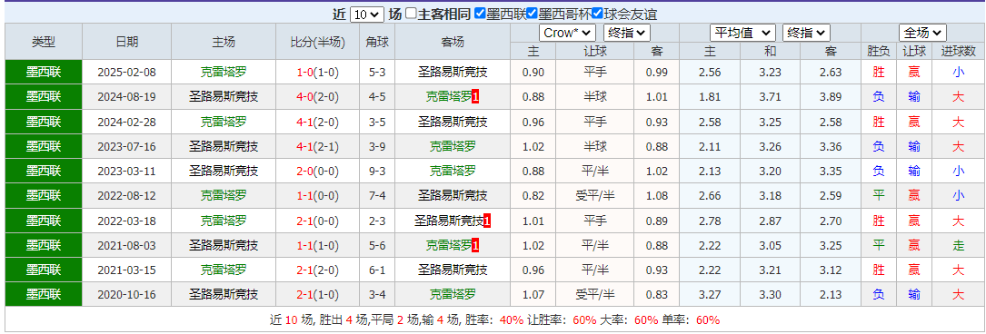Click handicap 受平/半 in 2022-08-12 row
The height and width of the screenshot is (334, 986).
595,196
